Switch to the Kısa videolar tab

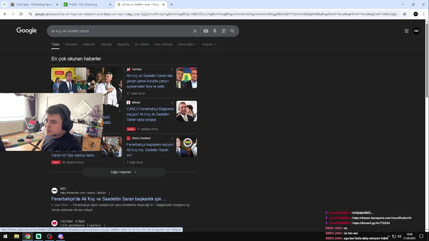[164, 45]
